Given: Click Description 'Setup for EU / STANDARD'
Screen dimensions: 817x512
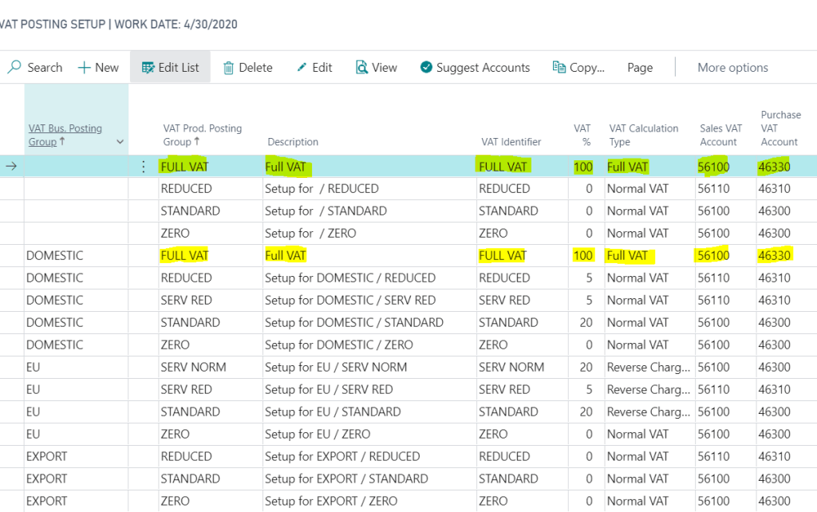Looking at the screenshot, I should tap(333, 412).
